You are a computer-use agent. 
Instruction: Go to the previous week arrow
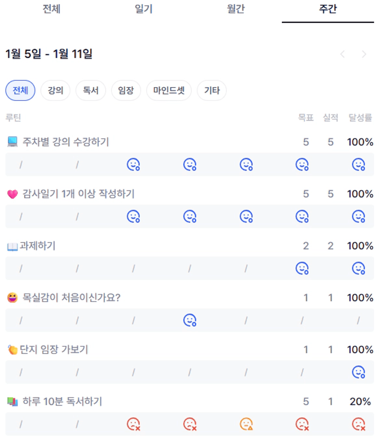click(x=342, y=55)
